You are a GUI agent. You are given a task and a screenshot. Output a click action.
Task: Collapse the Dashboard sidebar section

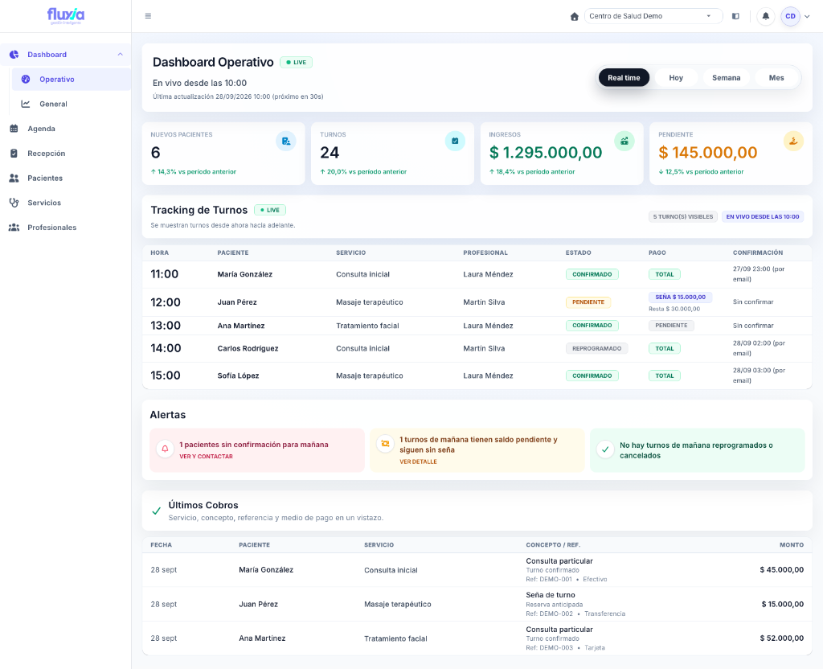[121, 54]
